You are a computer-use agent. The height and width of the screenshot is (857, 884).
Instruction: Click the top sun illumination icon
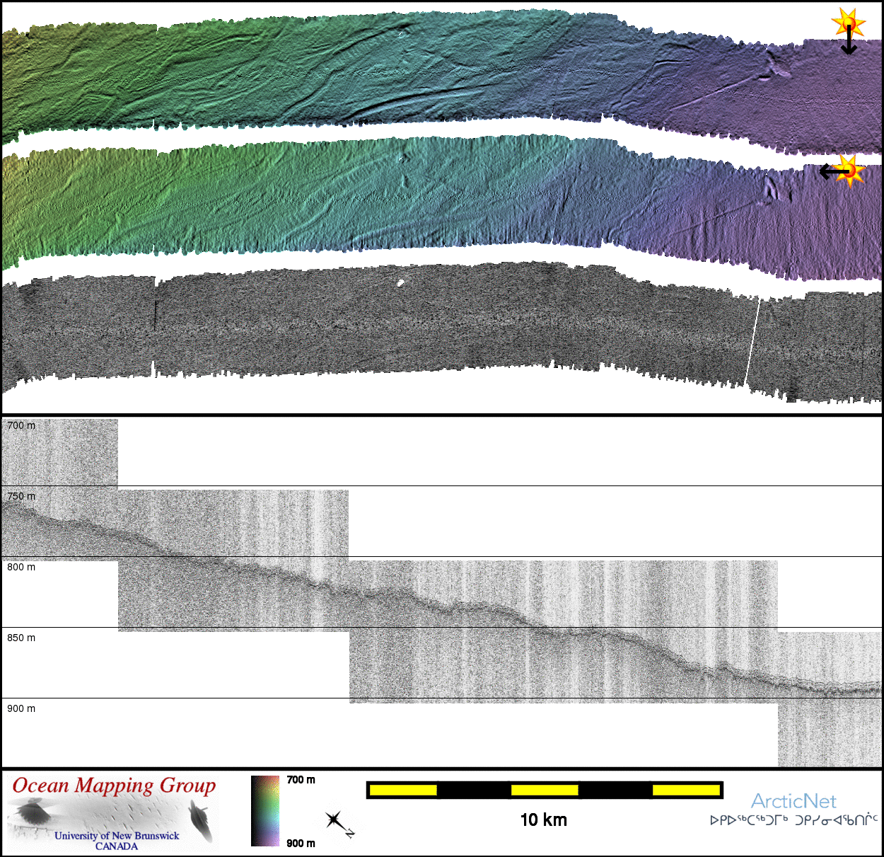pyautogui.click(x=849, y=23)
